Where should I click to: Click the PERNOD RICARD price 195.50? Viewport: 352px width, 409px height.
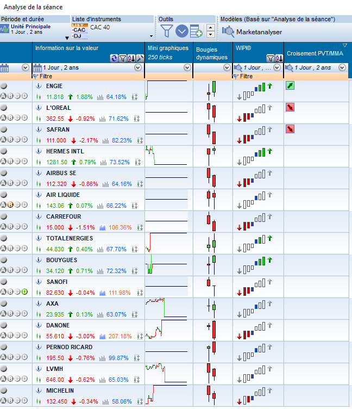tap(55, 358)
